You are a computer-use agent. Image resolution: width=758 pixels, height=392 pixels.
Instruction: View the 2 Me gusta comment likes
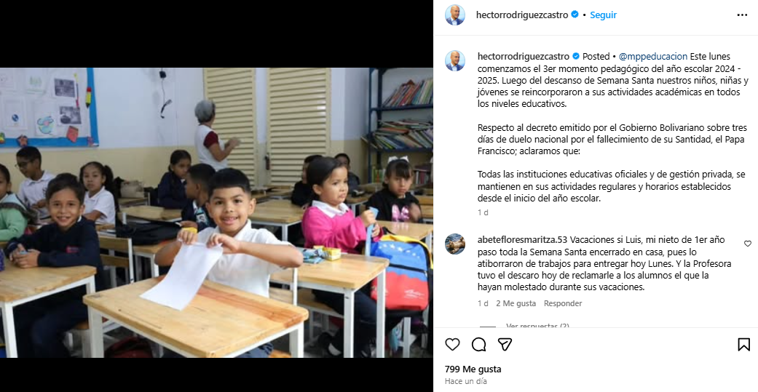[516, 304]
